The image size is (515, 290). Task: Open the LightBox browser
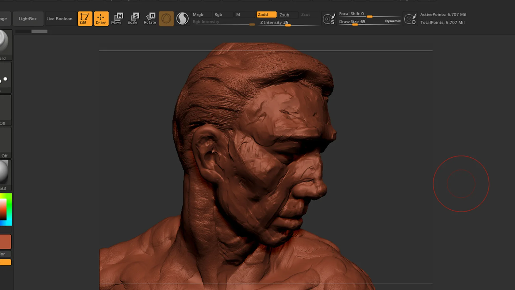28,19
